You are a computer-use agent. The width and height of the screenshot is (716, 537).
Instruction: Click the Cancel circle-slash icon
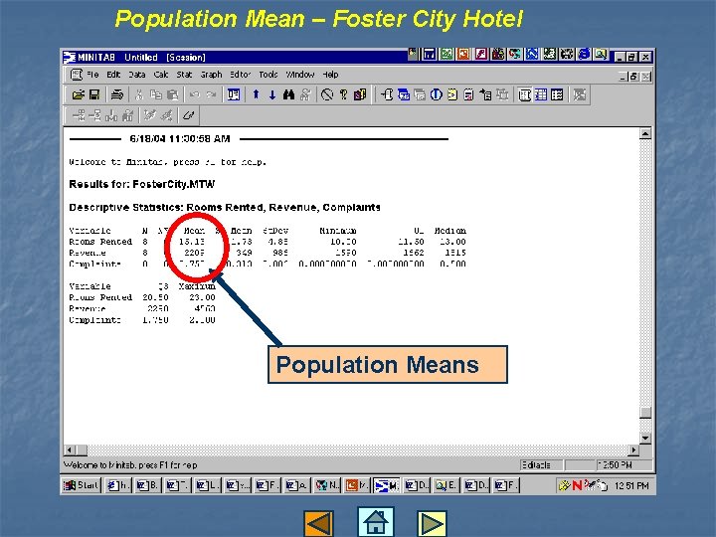tap(327, 95)
